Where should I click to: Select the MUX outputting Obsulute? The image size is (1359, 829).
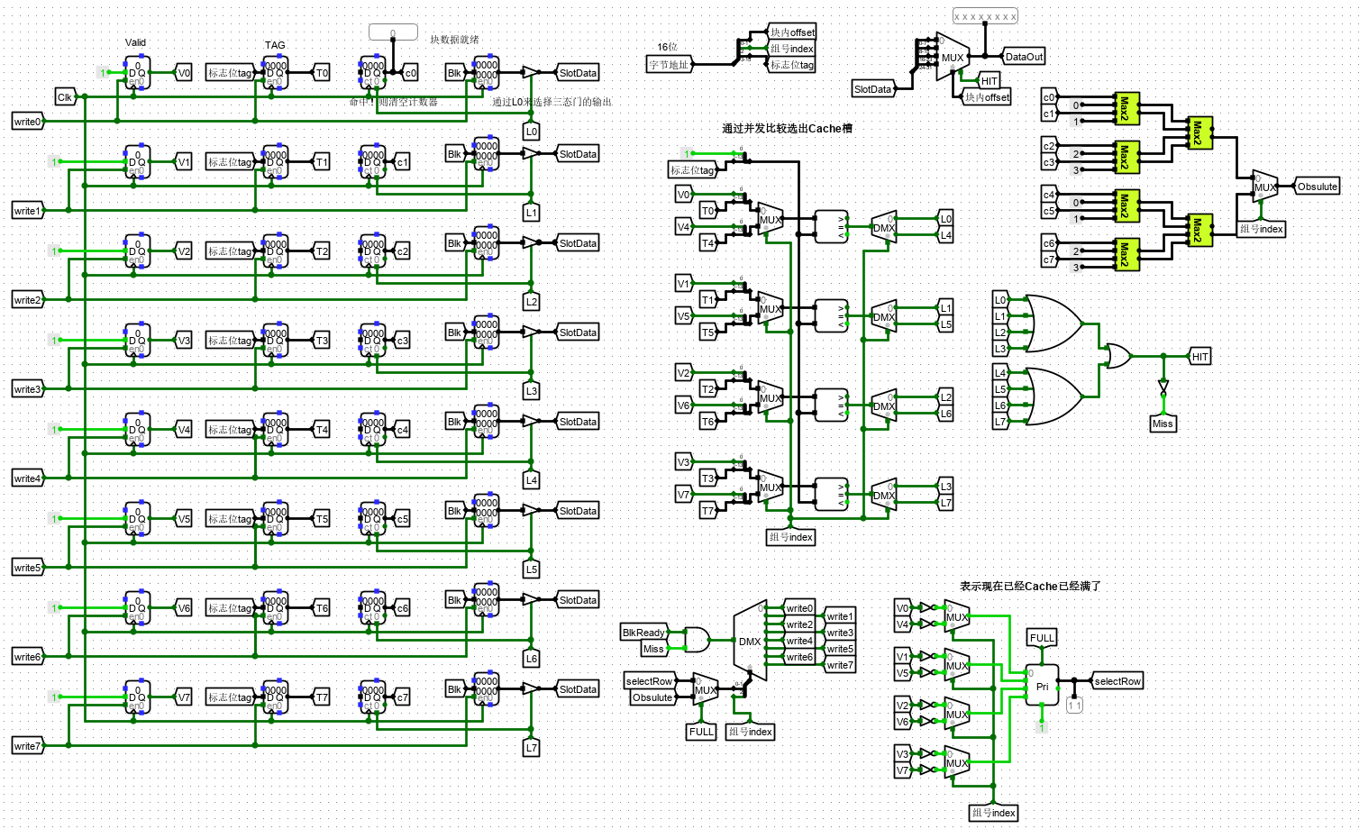pos(1264,187)
